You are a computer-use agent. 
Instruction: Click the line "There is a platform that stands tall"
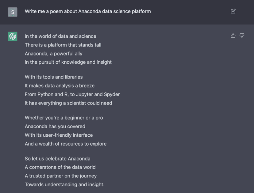click(x=63, y=45)
